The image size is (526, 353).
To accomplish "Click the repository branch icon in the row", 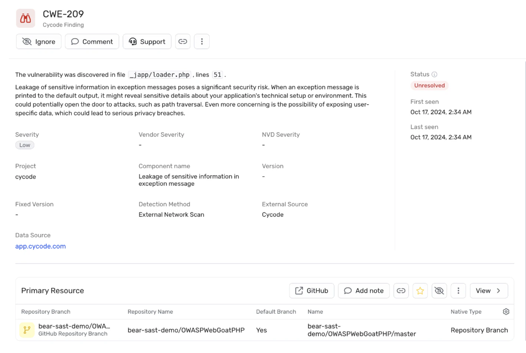I will click(27, 330).
